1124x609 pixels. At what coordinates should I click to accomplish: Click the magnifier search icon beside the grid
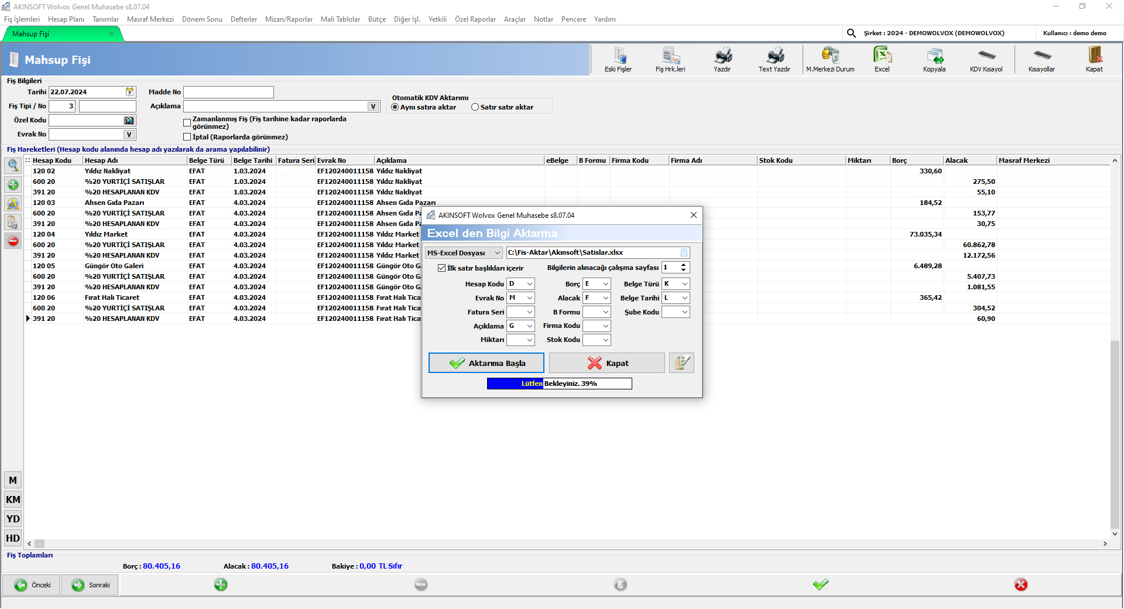13,166
